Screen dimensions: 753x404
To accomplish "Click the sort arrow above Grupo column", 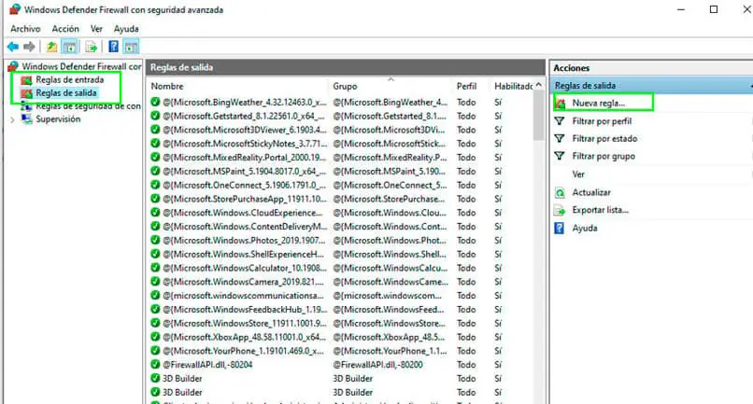I will pyautogui.click(x=391, y=79).
